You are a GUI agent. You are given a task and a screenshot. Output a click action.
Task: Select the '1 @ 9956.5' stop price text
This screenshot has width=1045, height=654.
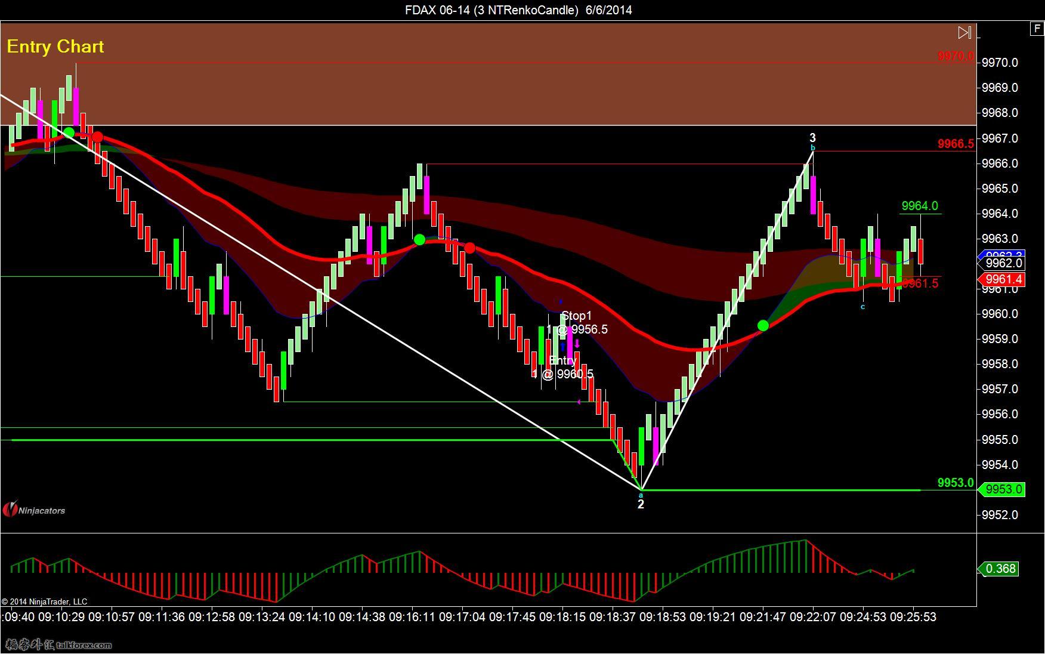click(x=577, y=329)
